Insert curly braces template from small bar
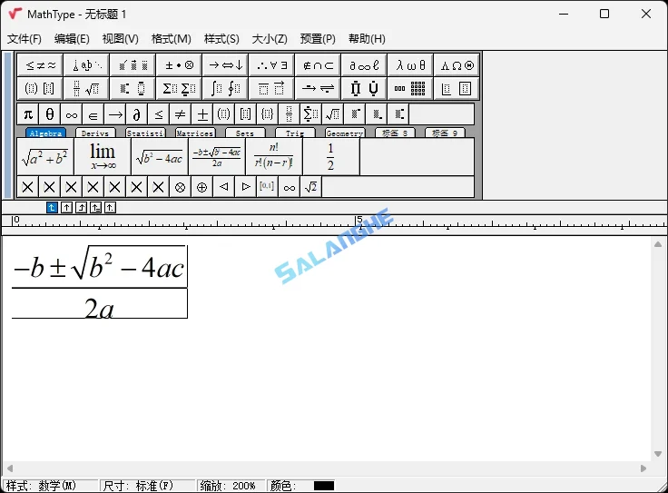The width and height of the screenshot is (668, 493). 267,114
